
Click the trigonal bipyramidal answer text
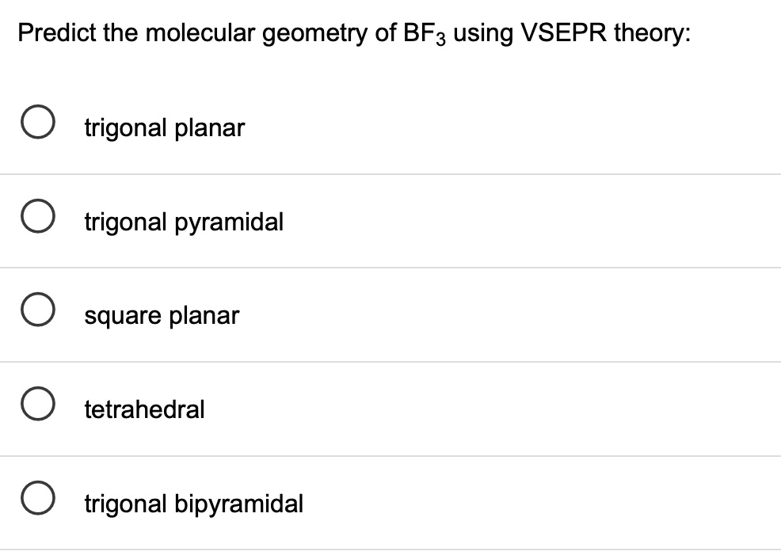click(193, 504)
